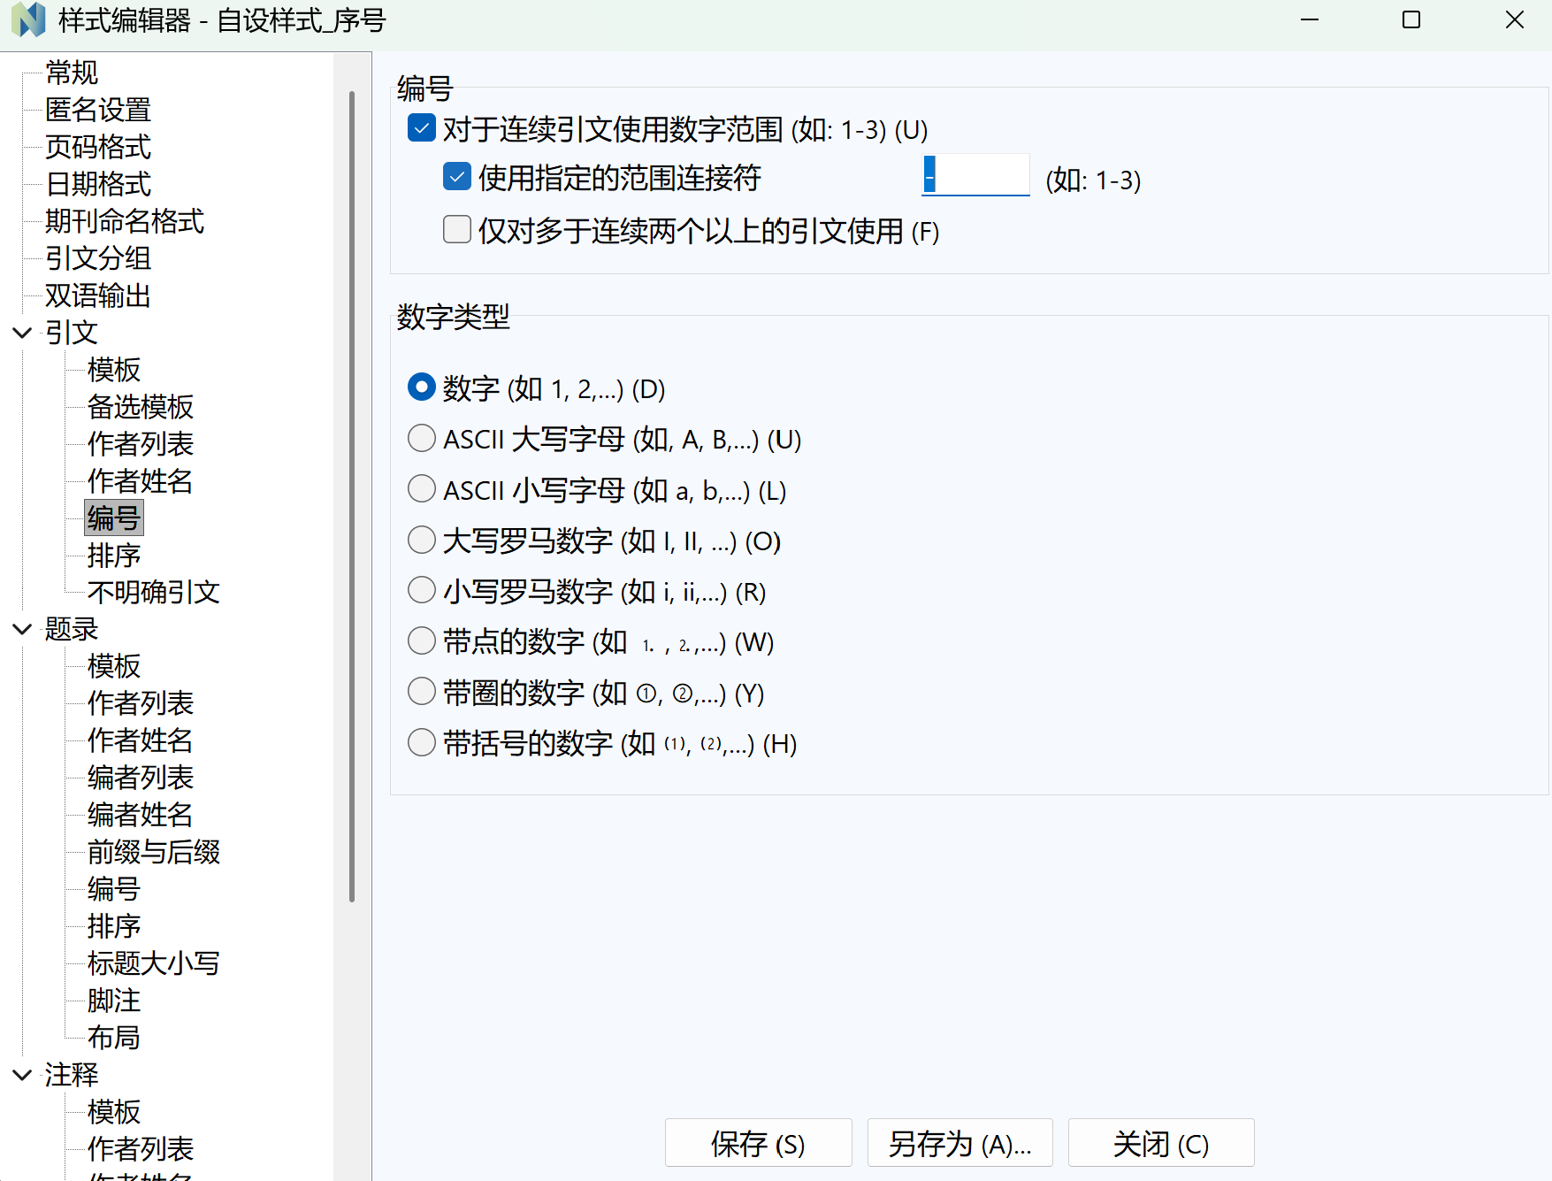This screenshot has height=1181, width=1552.
Task: Collapse the 题录 tree node
Action: tap(22, 629)
